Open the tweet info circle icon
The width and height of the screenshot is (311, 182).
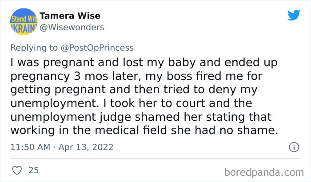tap(293, 146)
